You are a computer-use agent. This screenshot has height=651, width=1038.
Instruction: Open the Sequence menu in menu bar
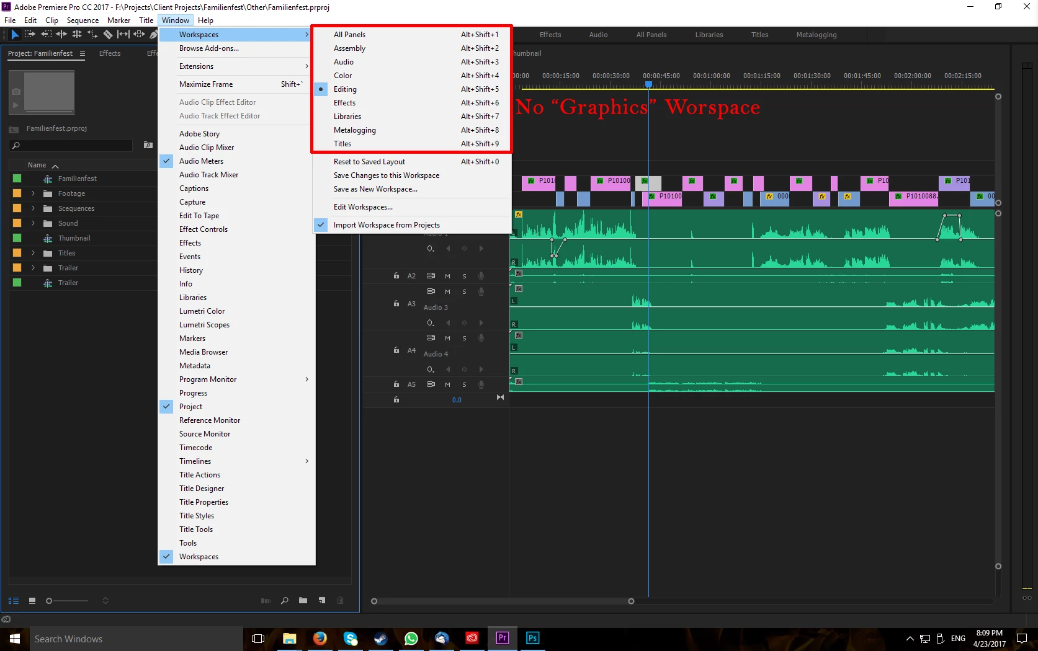83,20
